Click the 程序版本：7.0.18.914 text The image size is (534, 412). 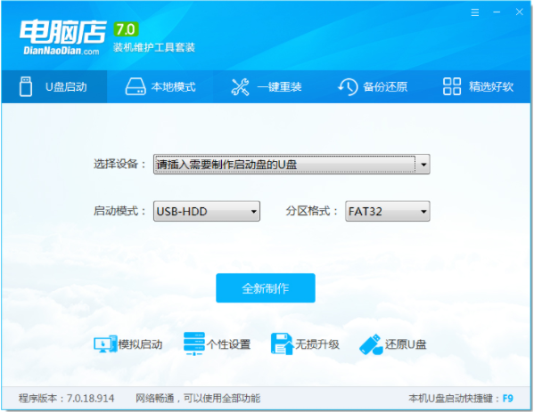66,398
